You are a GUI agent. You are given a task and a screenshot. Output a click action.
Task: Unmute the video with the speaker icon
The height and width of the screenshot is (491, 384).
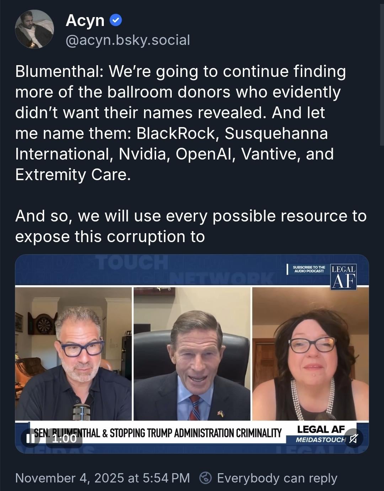[353, 438]
